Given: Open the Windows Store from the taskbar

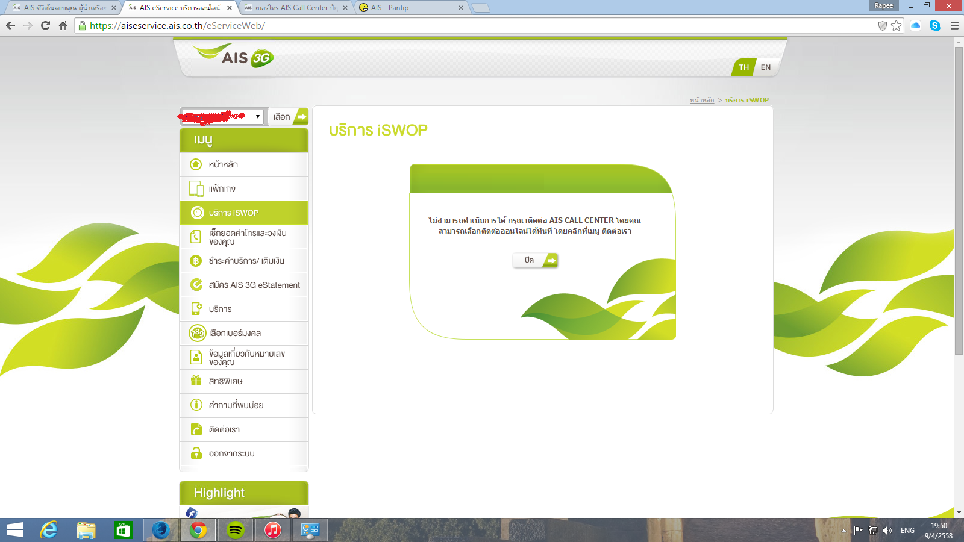Looking at the screenshot, I should pos(124,530).
